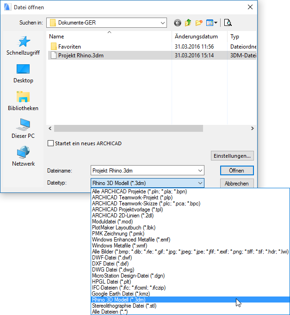Choose Google Earth Datei (*.kmz) type
Screen dimensions: 290x315
(x=191, y=294)
